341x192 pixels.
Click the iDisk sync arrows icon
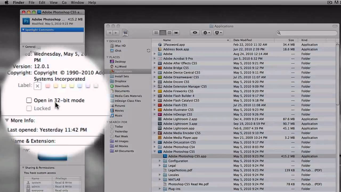148,51
